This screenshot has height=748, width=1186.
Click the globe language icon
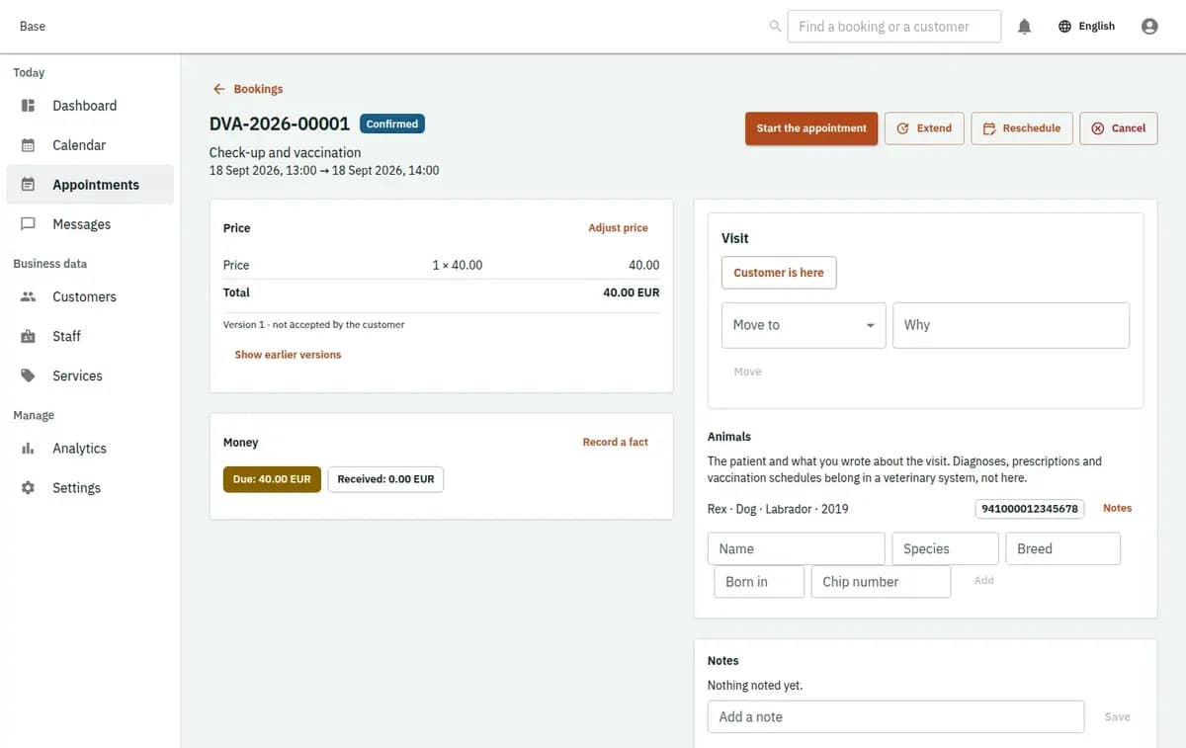click(x=1064, y=27)
